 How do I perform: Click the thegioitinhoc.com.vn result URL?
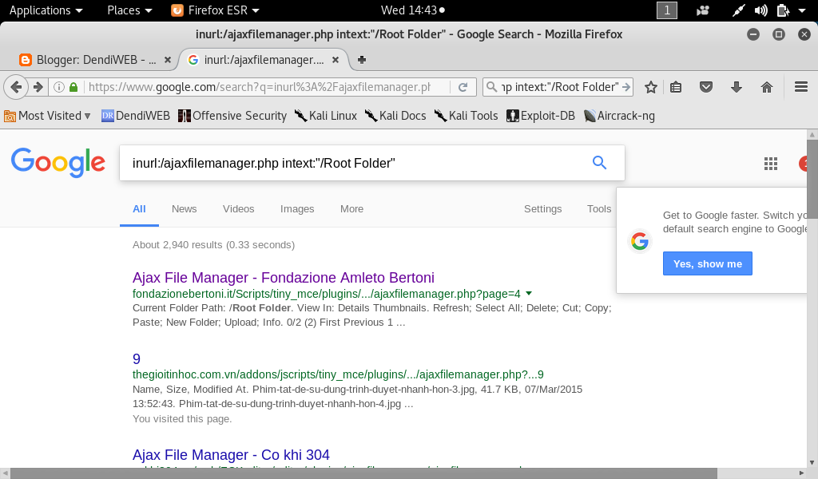(x=338, y=374)
